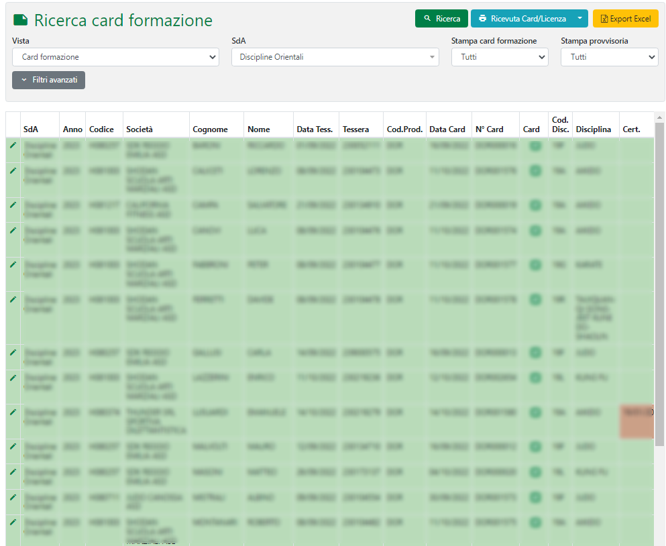Image resolution: width=666 pixels, height=546 pixels.
Task: Click the printer icon on Ricevuta Card/Licenza
Action: pos(482,19)
